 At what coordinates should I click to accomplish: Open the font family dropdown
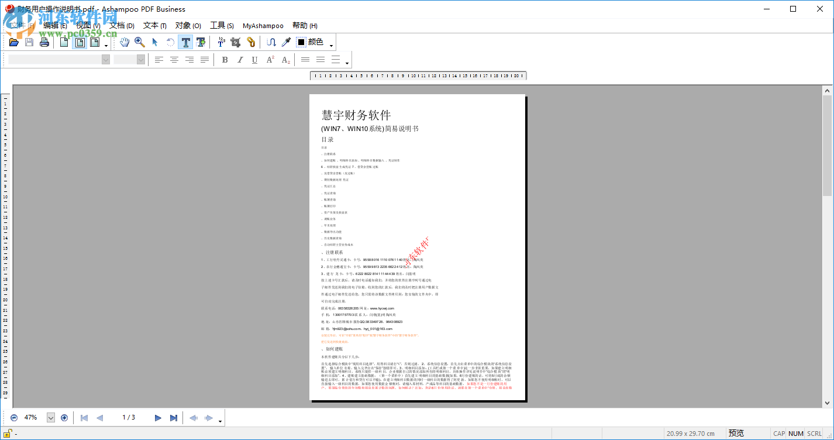[105, 59]
